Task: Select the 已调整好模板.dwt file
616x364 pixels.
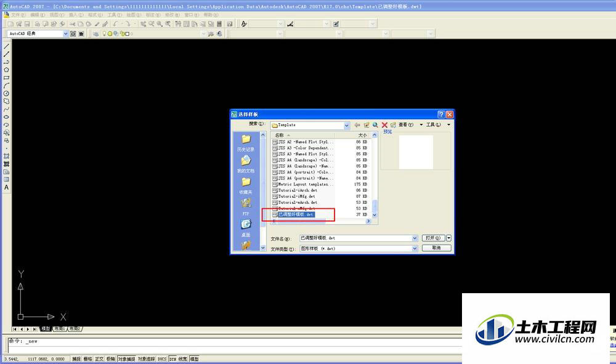Action: 296,215
